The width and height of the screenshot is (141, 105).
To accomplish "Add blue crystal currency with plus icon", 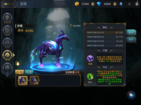I will tap(137, 4).
